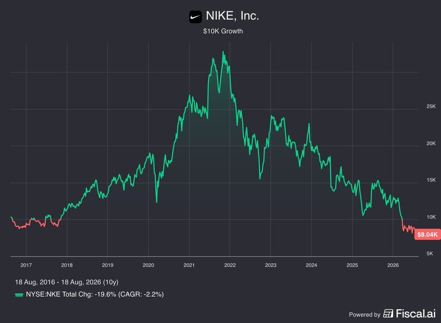Click the 2017 x-axis label

click(26, 265)
